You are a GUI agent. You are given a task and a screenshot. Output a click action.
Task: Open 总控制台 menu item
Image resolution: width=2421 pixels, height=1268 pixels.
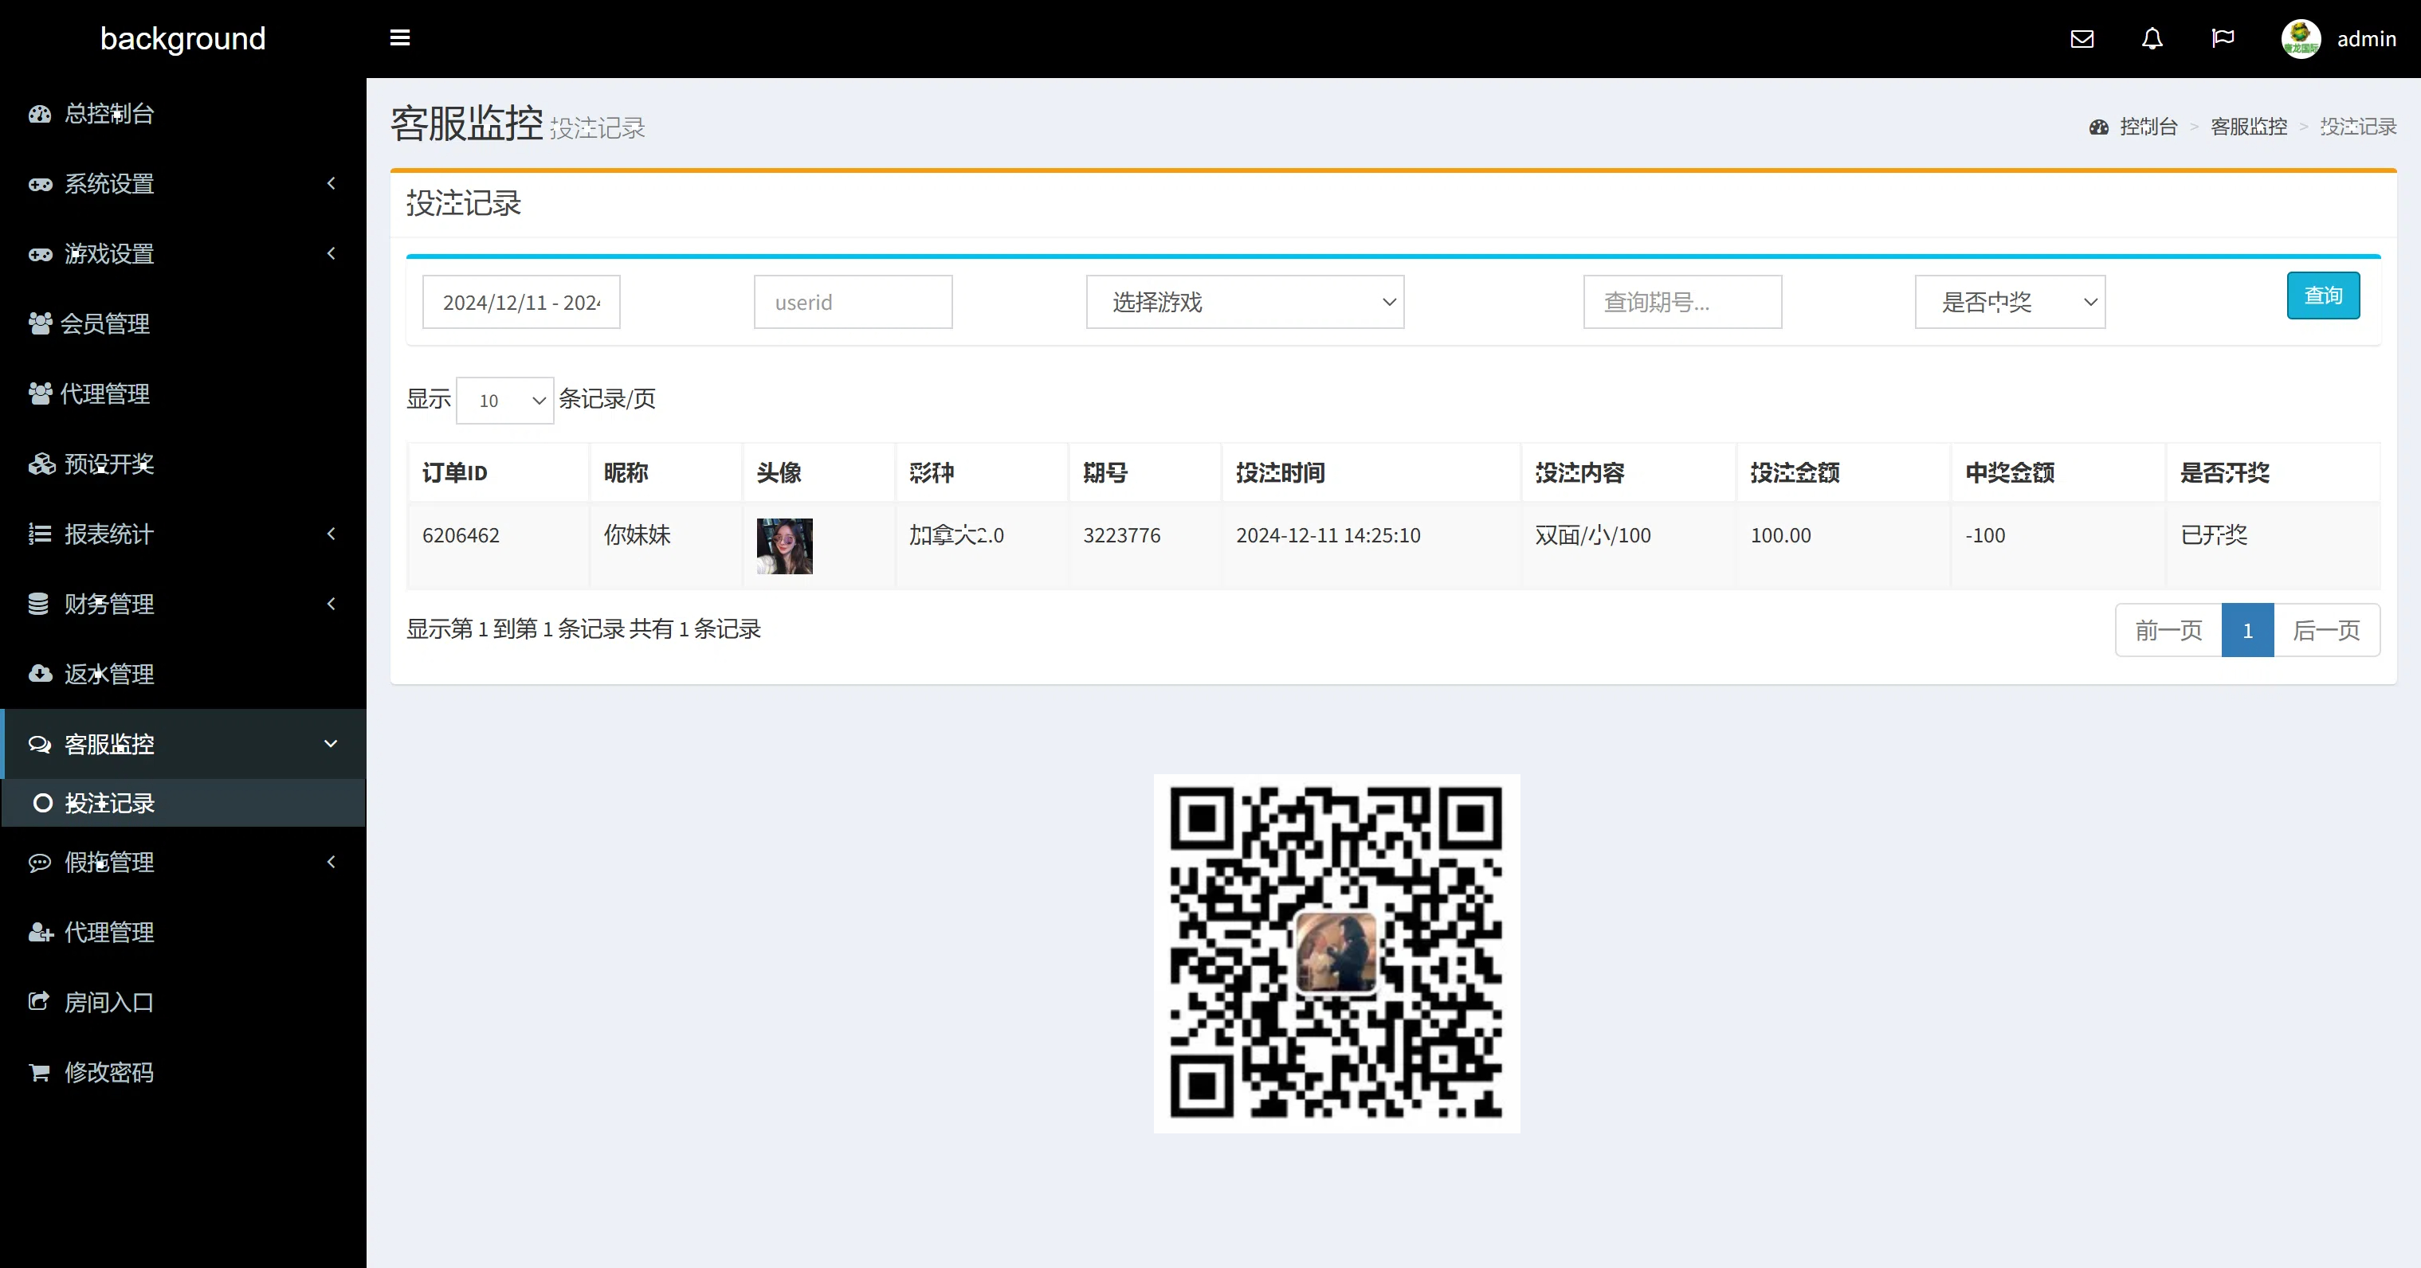pos(183,114)
